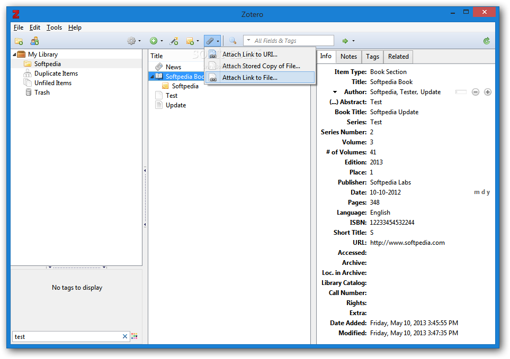Select the Softpedia collection

(48, 63)
